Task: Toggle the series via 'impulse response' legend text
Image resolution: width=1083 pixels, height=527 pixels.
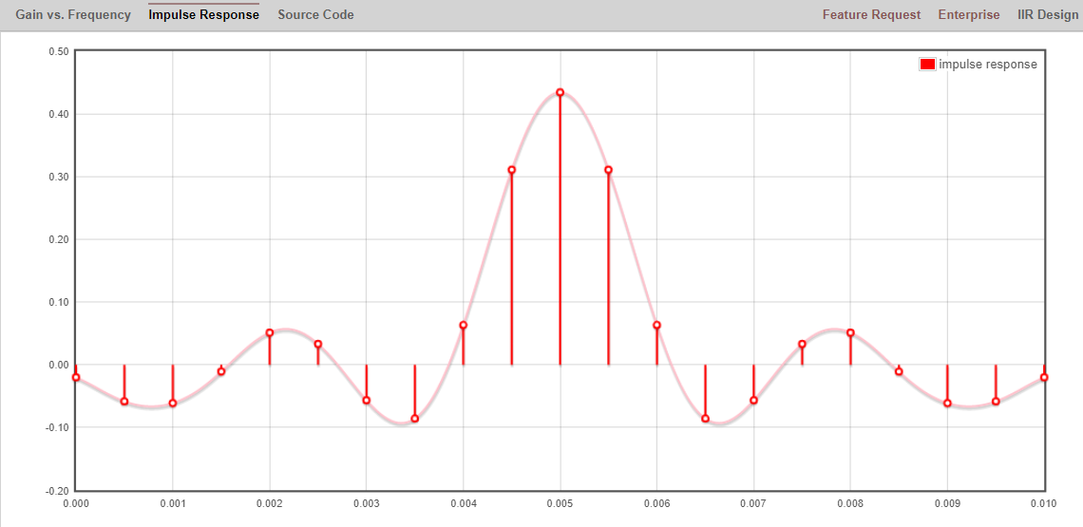Action: 987,65
